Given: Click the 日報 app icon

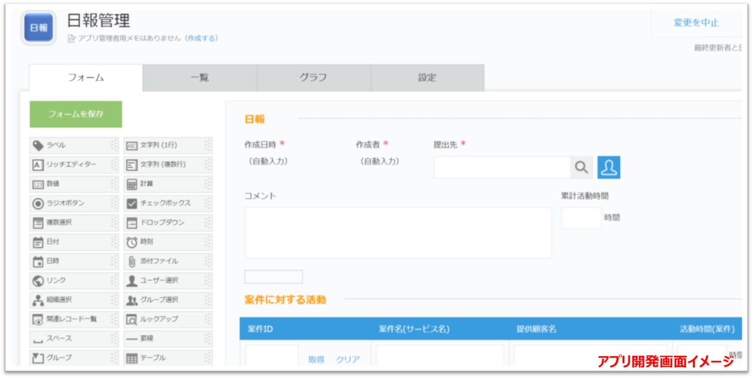Looking at the screenshot, I should point(39,28).
